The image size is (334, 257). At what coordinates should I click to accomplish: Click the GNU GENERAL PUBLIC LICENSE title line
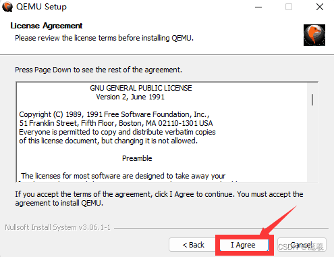click(141, 88)
